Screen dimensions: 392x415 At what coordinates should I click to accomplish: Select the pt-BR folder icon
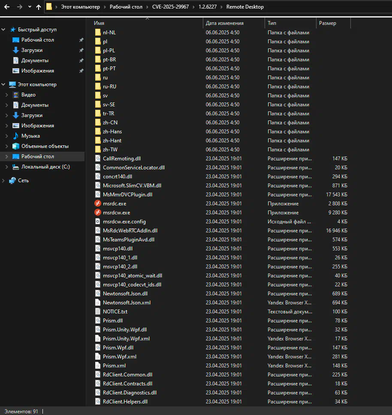pos(98,59)
